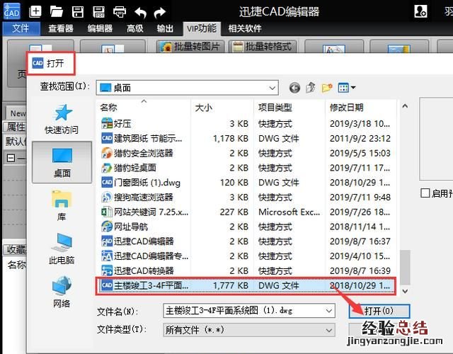Click the back navigation icon in dialog
Screen dimensions: 453x354
coord(294,88)
